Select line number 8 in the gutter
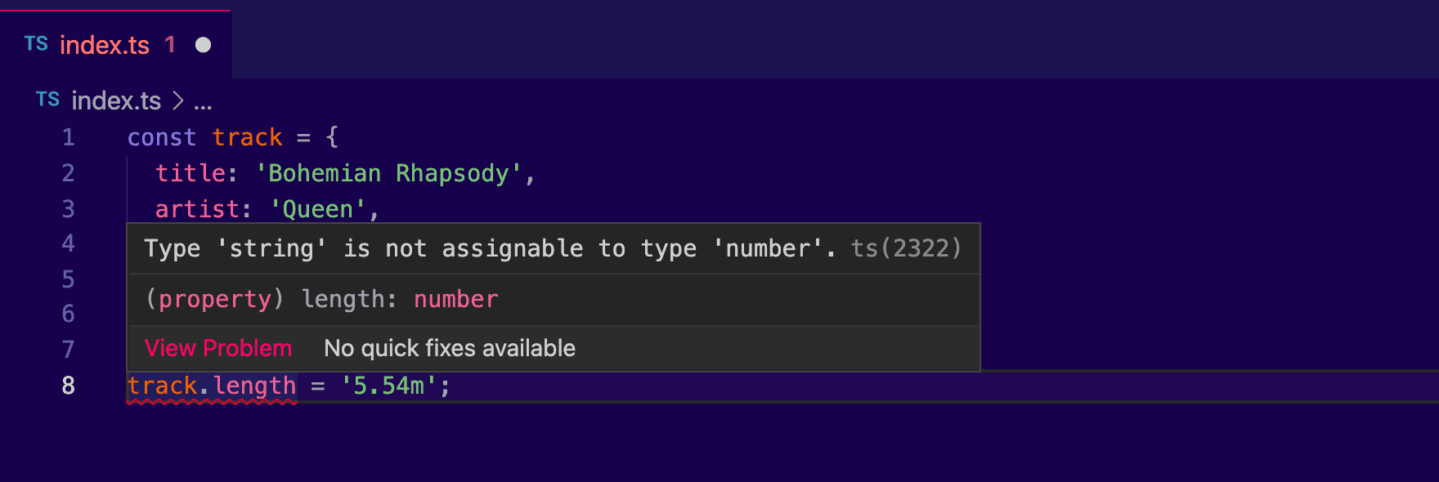This screenshot has width=1439, height=482. click(69, 386)
